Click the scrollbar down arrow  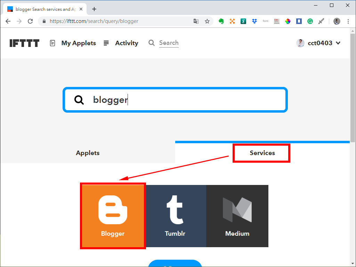tap(353, 264)
